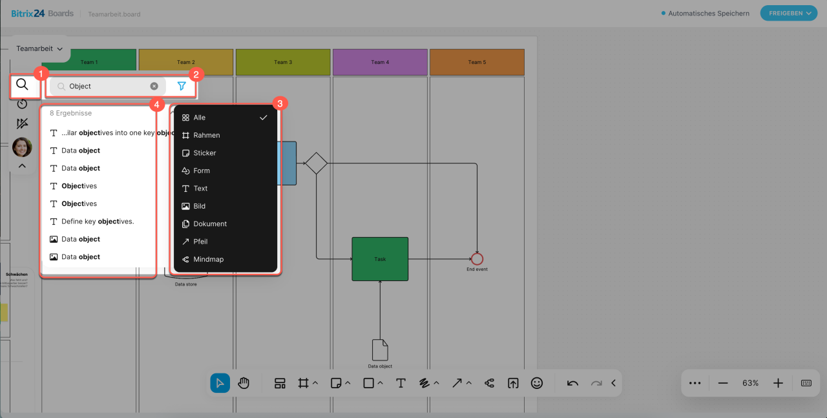
Task: Click the mindmap tool in bottom toolbar
Action: tap(489, 383)
